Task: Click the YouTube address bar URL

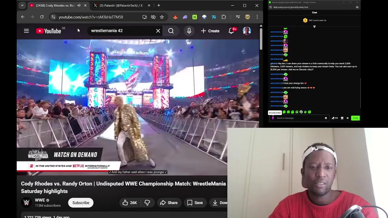Action: pyautogui.click(x=91, y=17)
